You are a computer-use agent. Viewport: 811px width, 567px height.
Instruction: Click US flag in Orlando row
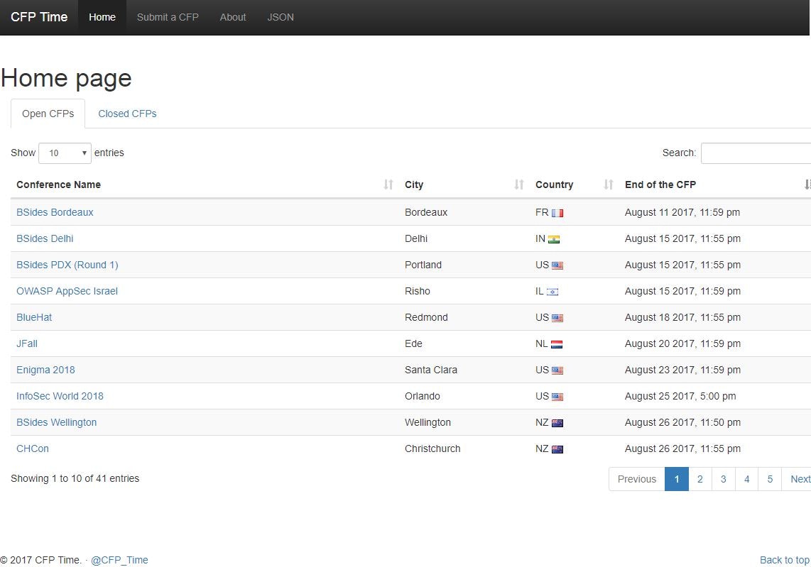pyautogui.click(x=557, y=397)
